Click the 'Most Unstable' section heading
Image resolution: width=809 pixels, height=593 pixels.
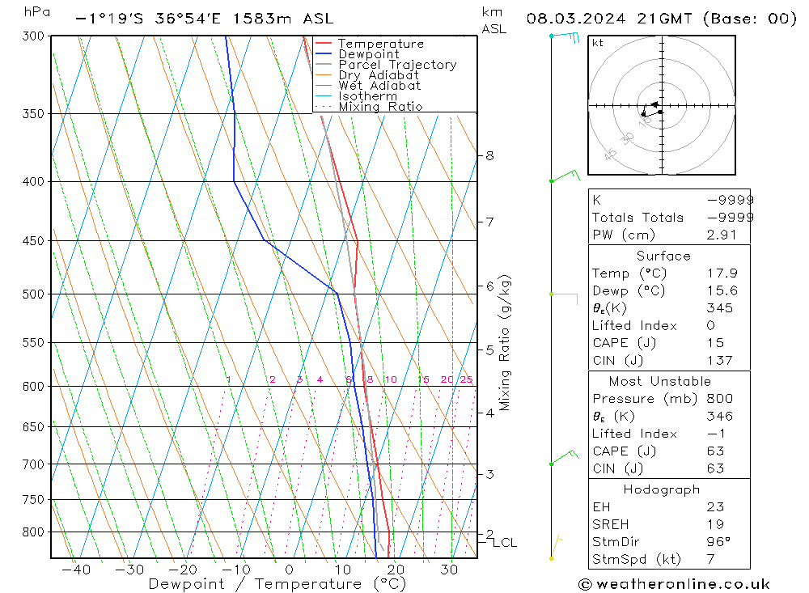click(660, 381)
